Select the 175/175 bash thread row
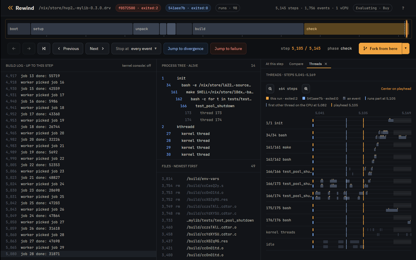This screenshot has width=416, height=260. [x=339, y=208]
